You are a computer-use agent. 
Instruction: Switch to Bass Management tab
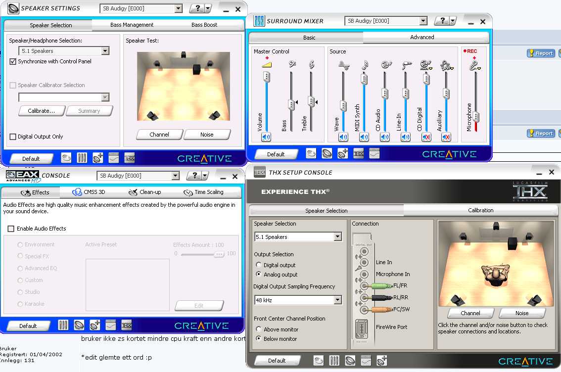pos(132,25)
